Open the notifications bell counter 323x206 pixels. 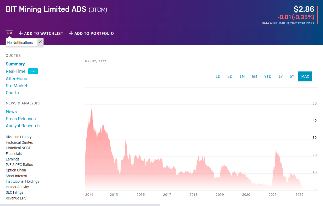click(9, 33)
